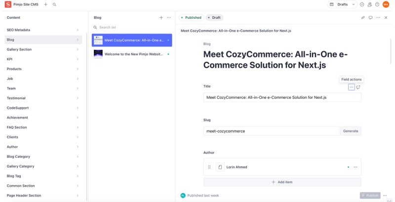Image resolution: width=395 pixels, height=202 pixels.
Task: Expand Blog Category using its chevron
Action: [78, 157]
